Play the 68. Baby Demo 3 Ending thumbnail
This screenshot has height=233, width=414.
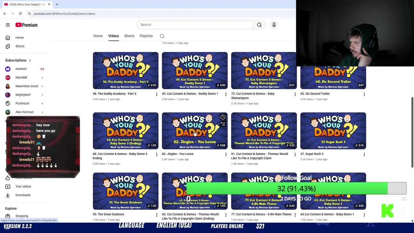[x=125, y=131]
